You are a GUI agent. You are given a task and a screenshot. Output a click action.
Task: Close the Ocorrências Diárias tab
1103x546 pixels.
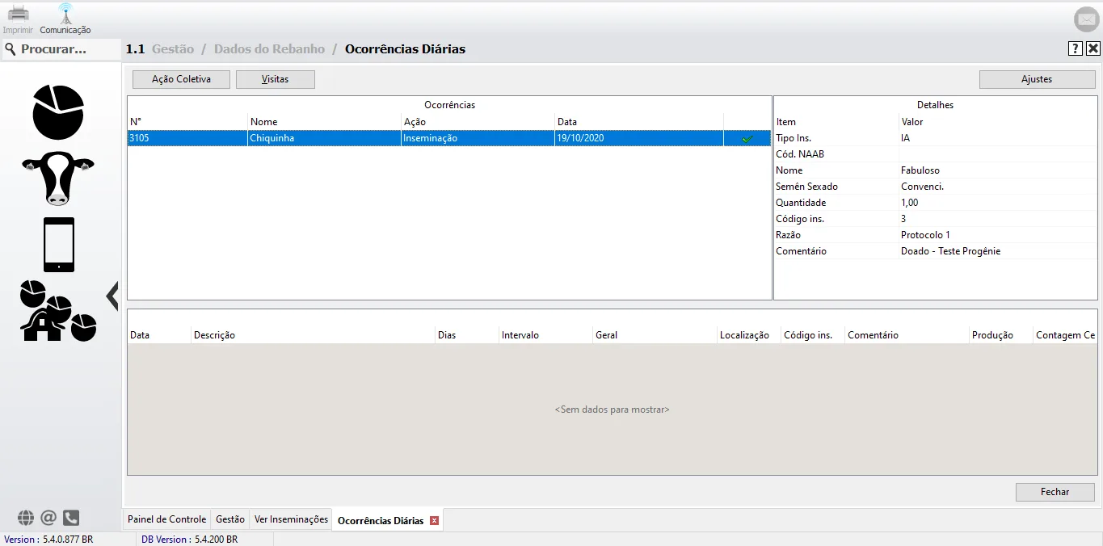pyautogui.click(x=434, y=521)
